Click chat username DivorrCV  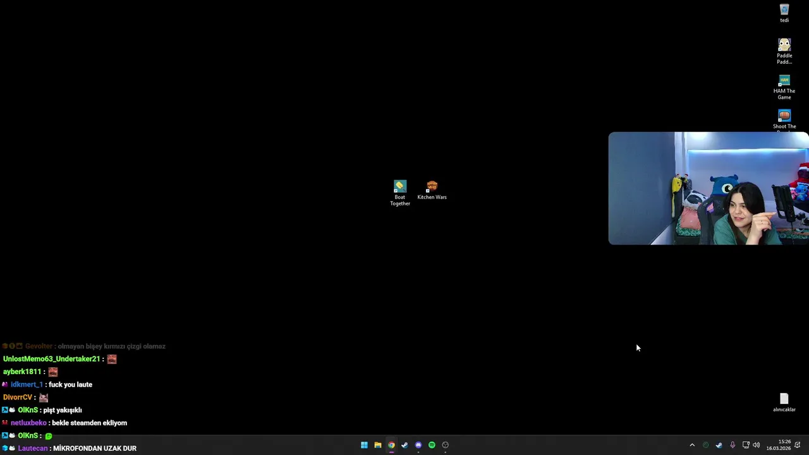tap(18, 397)
